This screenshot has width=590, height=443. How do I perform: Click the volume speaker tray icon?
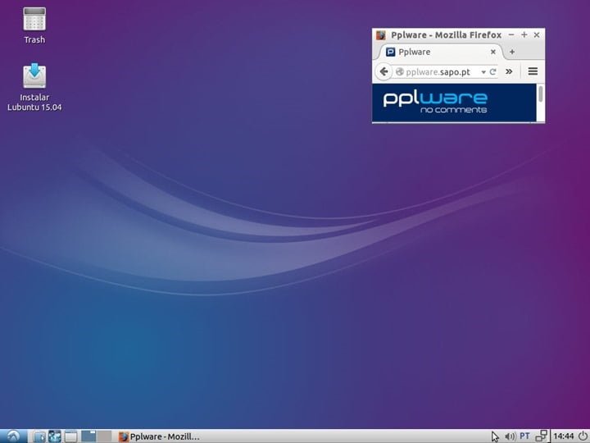click(x=510, y=436)
